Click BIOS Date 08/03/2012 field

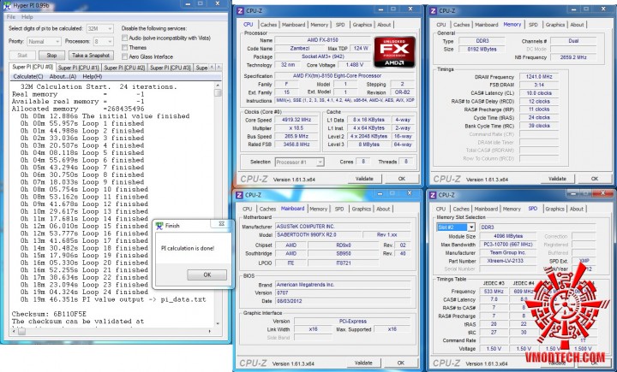[342, 301]
